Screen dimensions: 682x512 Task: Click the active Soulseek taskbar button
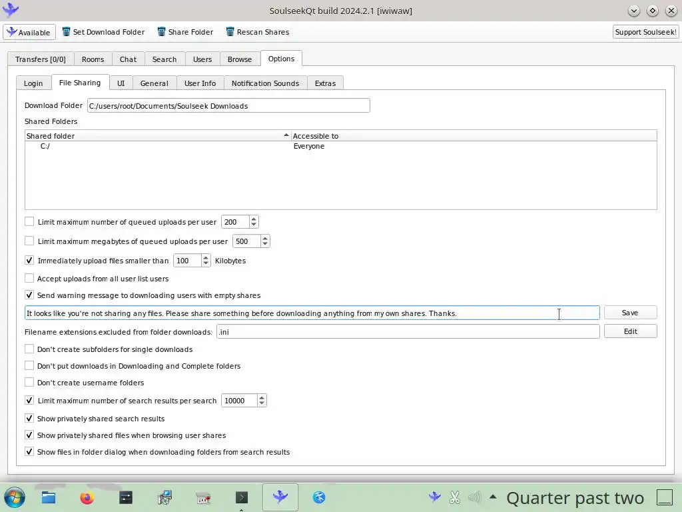[280, 497]
